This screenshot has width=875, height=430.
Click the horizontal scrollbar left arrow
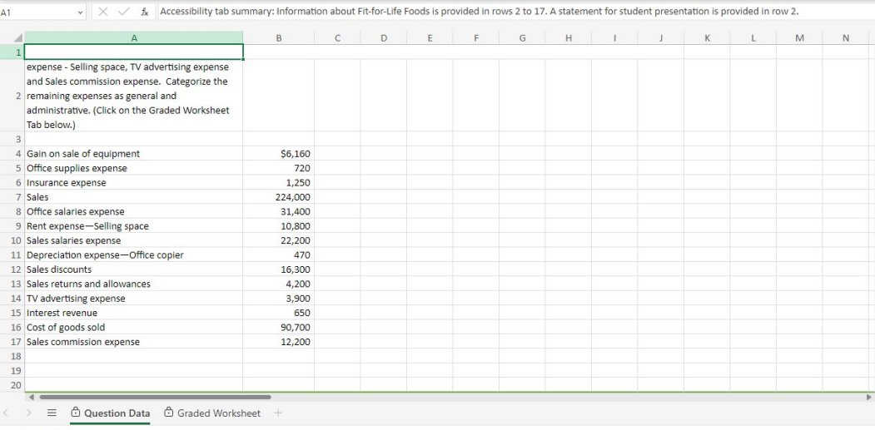coord(32,397)
